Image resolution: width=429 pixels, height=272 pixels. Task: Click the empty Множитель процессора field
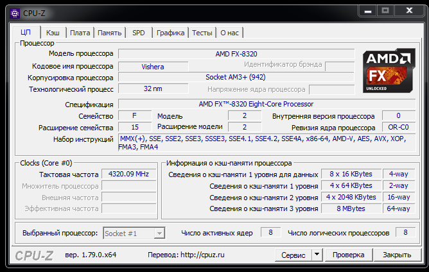click(x=129, y=185)
